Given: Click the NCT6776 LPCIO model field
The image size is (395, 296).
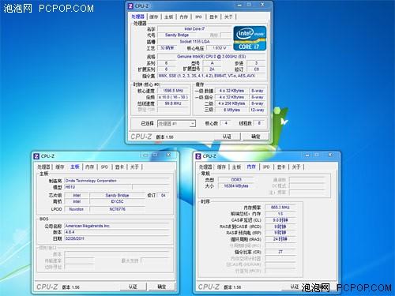Looking at the screenshot, I should point(117,209).
